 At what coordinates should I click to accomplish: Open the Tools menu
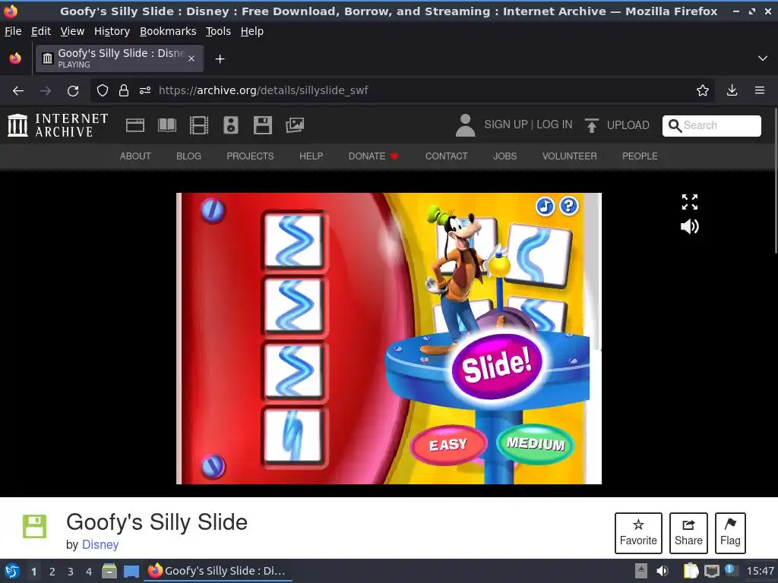pyautogui.click(x=218, y=31)
